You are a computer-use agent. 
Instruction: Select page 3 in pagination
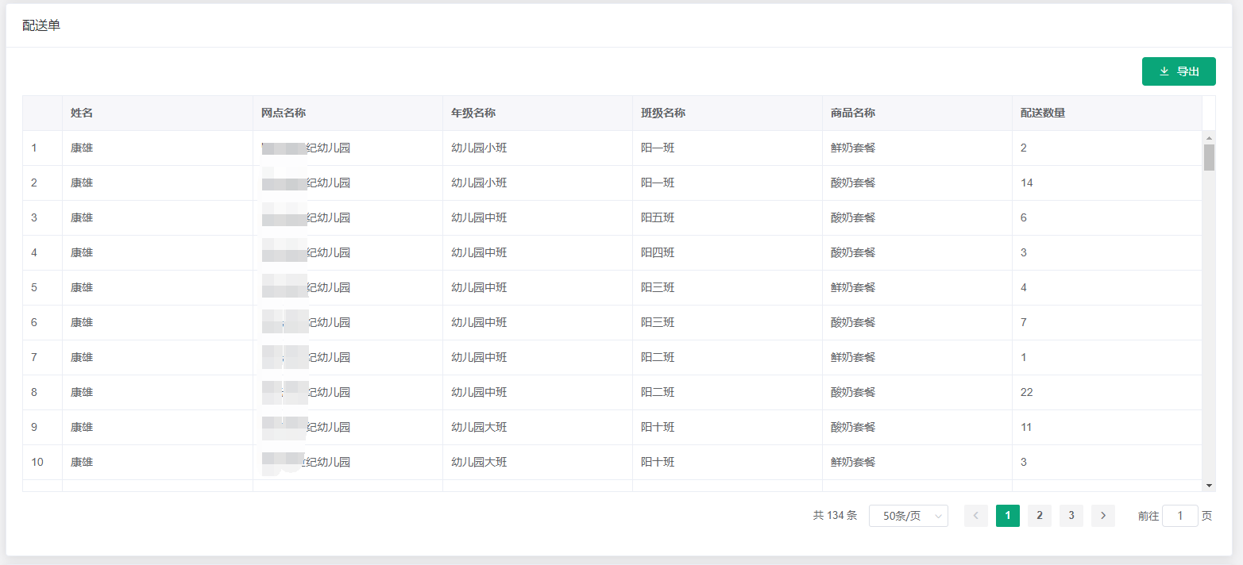pos(1071,516)
